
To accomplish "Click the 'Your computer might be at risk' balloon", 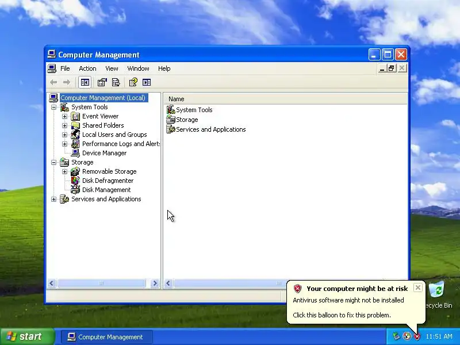I will pos(356,302).
